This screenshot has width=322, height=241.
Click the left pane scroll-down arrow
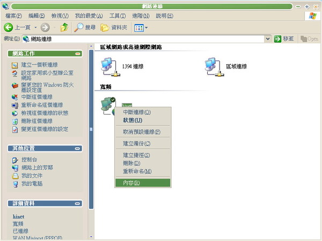(x=91, y=237)
